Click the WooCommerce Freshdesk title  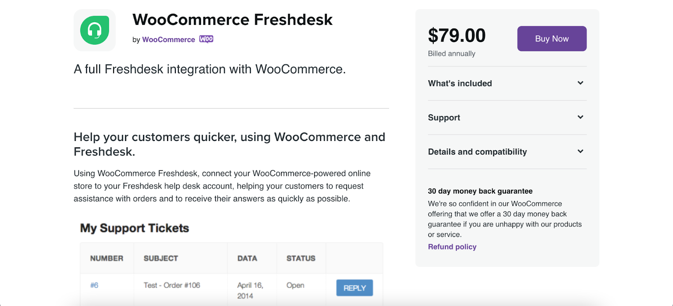232,20
